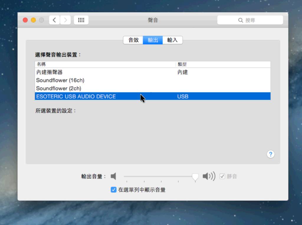Click the high-volume speaker icon

tap(209, 176)
